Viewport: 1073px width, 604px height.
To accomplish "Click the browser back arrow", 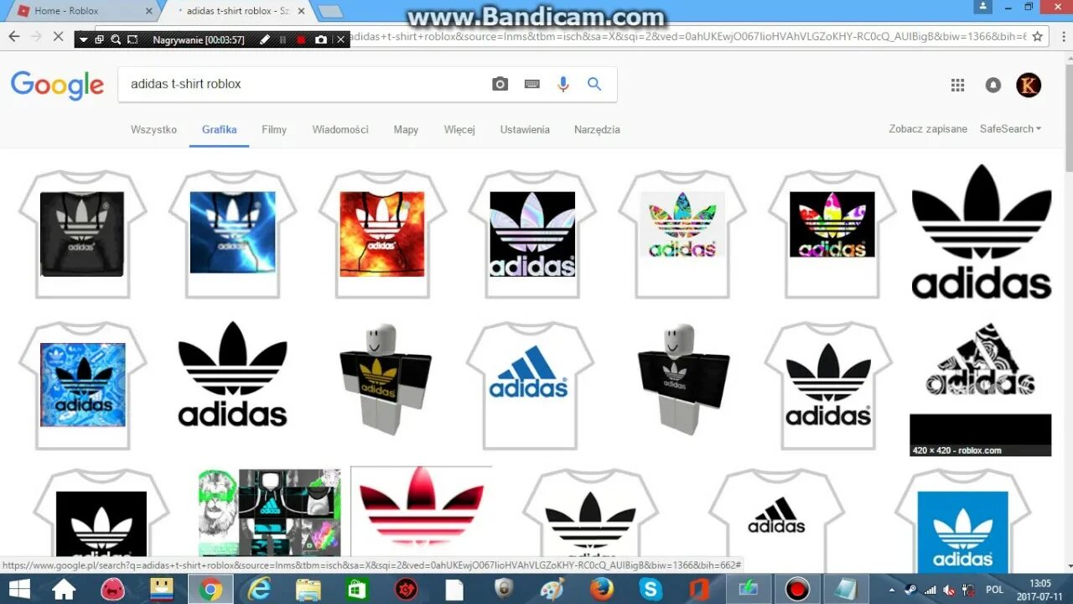I will point(13,37).
